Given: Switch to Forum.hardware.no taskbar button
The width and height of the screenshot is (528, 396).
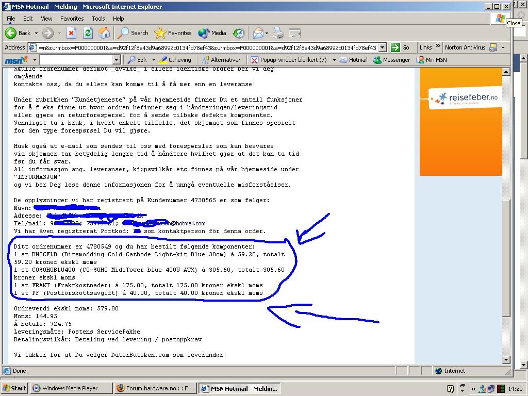Looking at the screenshot, I should coord(156,388).
